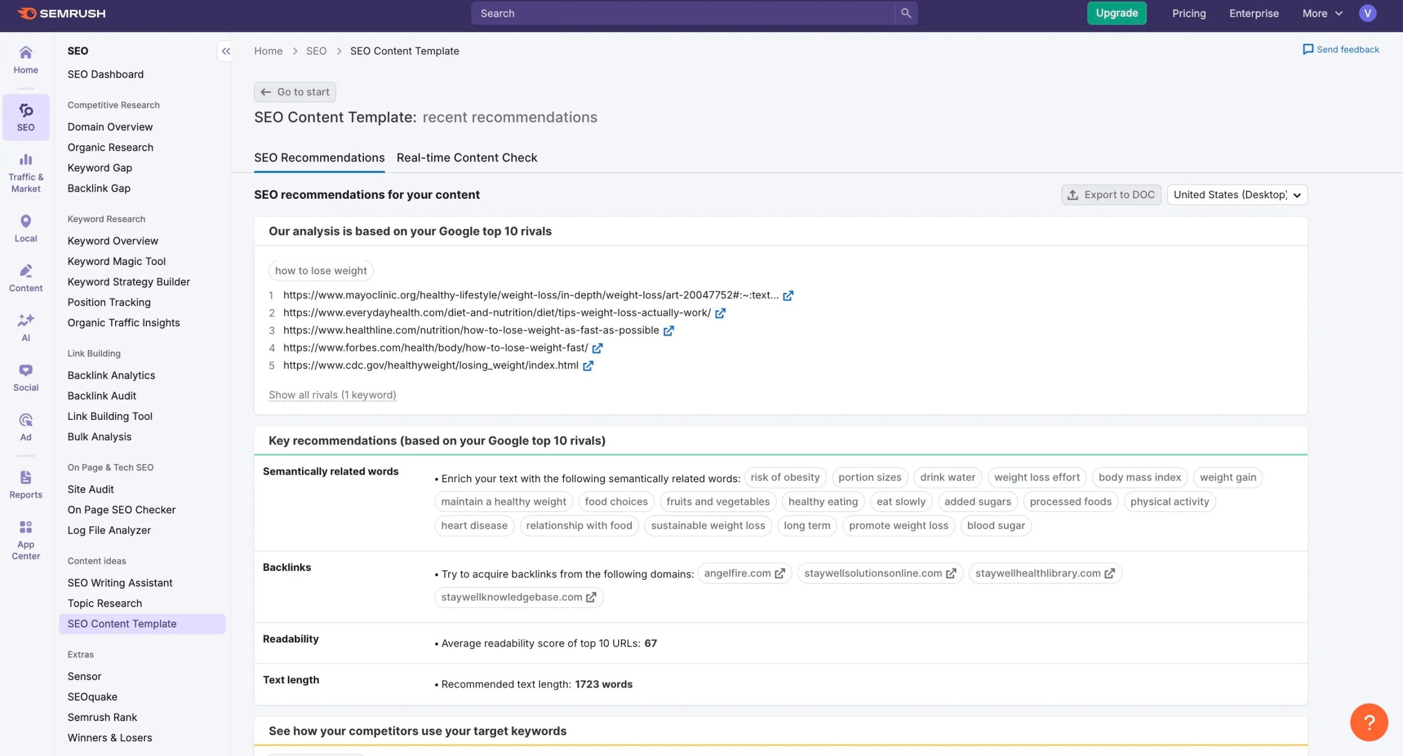Focus the top Search input field
1403x756 pixels.
click(682, 13)
